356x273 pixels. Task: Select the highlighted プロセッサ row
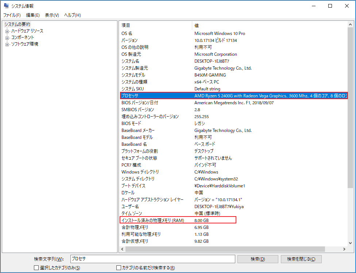(x=233, y=96)
